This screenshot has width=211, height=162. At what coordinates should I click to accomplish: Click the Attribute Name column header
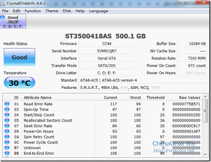tap(59, 97)
